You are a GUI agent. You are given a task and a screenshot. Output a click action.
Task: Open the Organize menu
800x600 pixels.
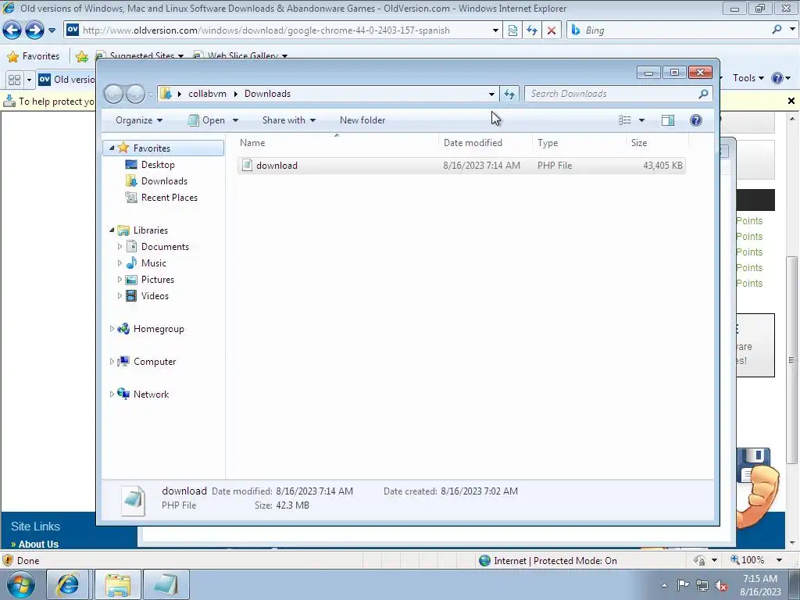[139, 120]
